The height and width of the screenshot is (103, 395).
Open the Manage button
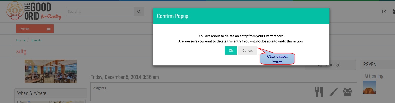(x=330, y=65)
